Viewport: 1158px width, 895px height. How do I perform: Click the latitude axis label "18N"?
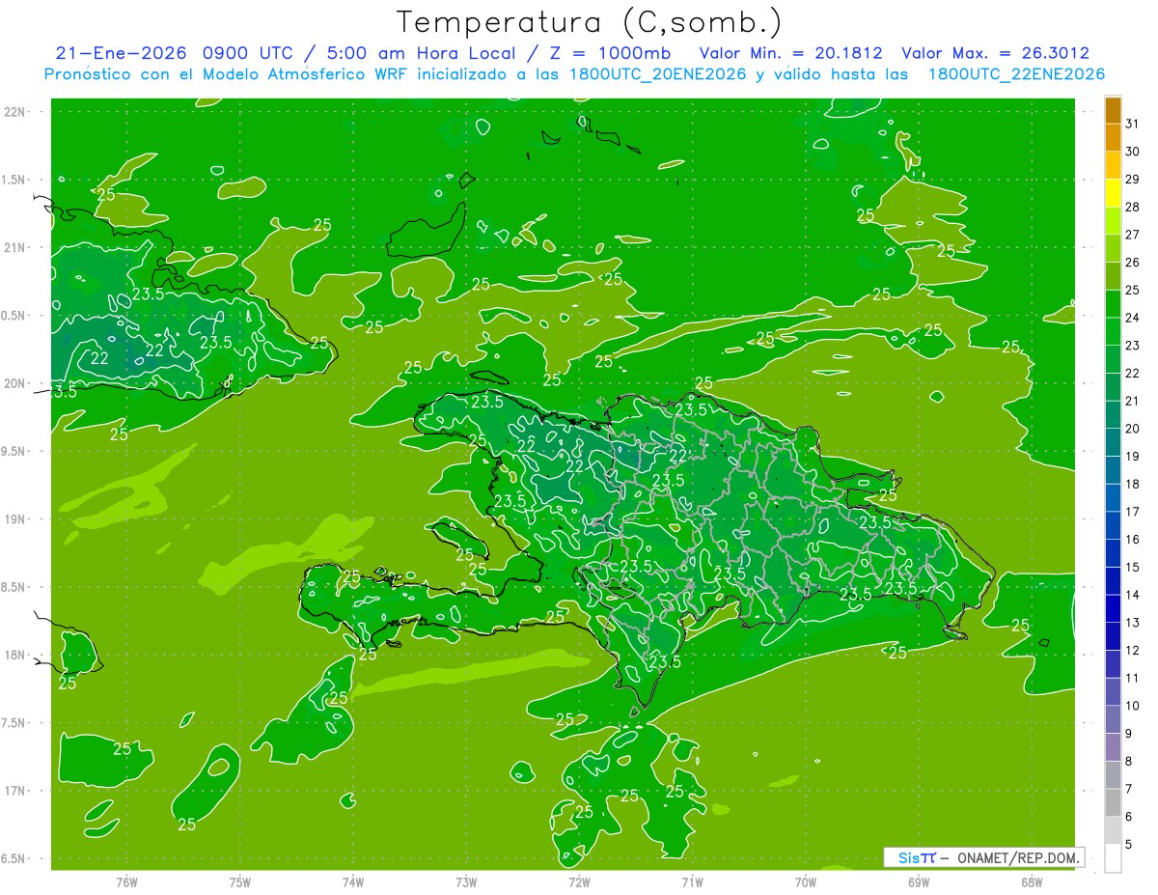click(15, 655)
